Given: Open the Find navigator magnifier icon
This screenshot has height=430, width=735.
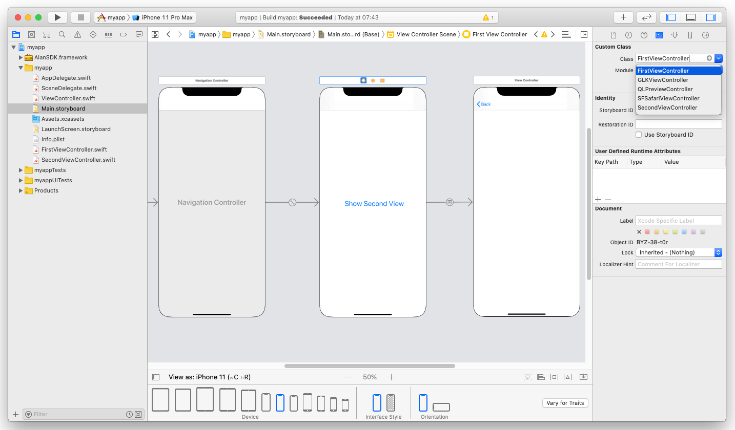Looking at the screenshot, I should coord(62,34).
